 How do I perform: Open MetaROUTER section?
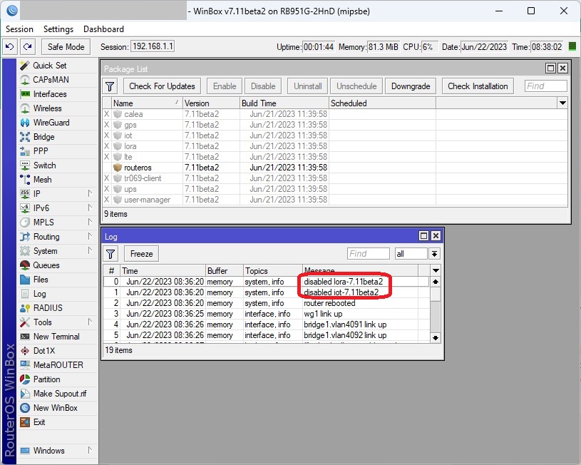pyautogui.click(x=58, y=365)
